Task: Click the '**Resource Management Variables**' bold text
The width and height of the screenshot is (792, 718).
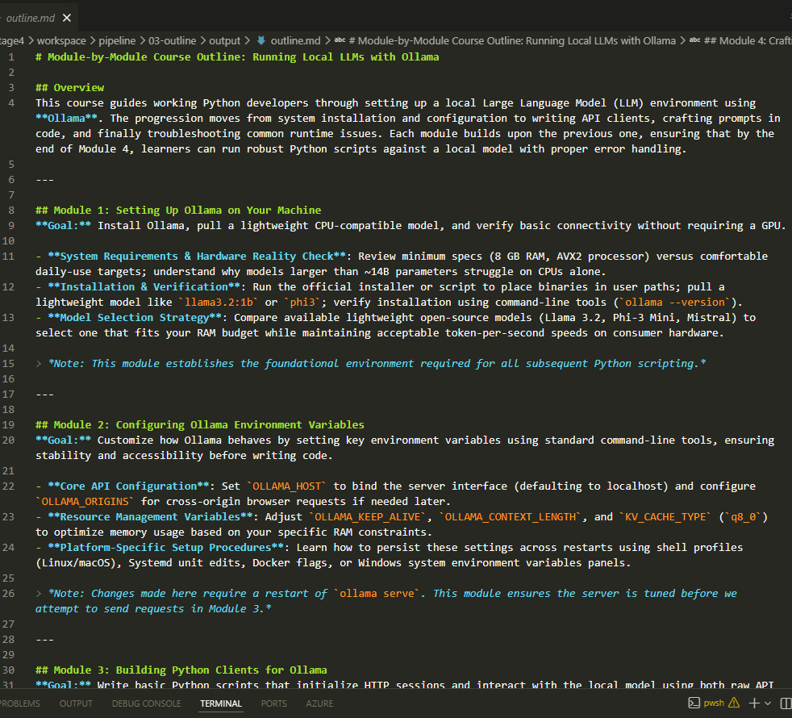Action: pos(151,516)
